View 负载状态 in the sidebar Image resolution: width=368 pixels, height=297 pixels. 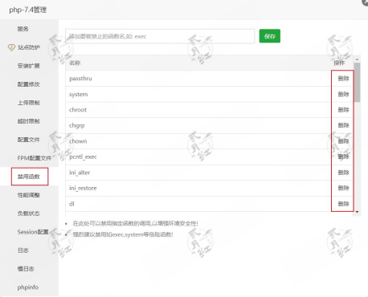pyautogui.click(x=28, y=214)
